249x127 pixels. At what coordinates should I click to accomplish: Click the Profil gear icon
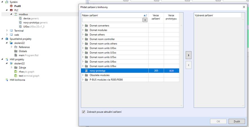11,6
